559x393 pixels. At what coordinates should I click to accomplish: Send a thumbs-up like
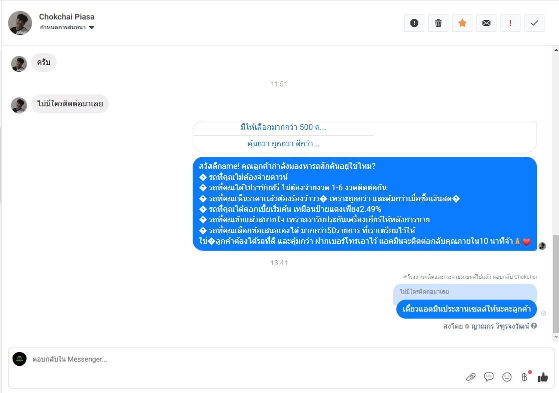543,377
